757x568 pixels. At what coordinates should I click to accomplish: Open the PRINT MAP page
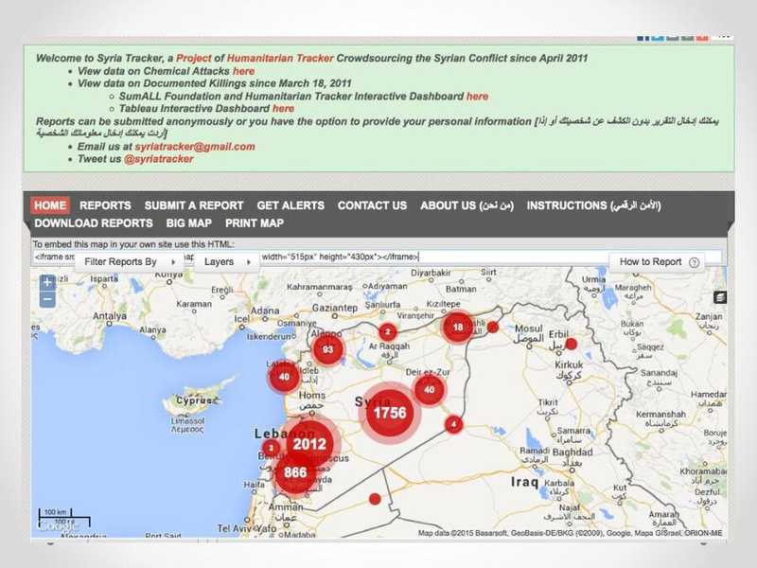255,223
